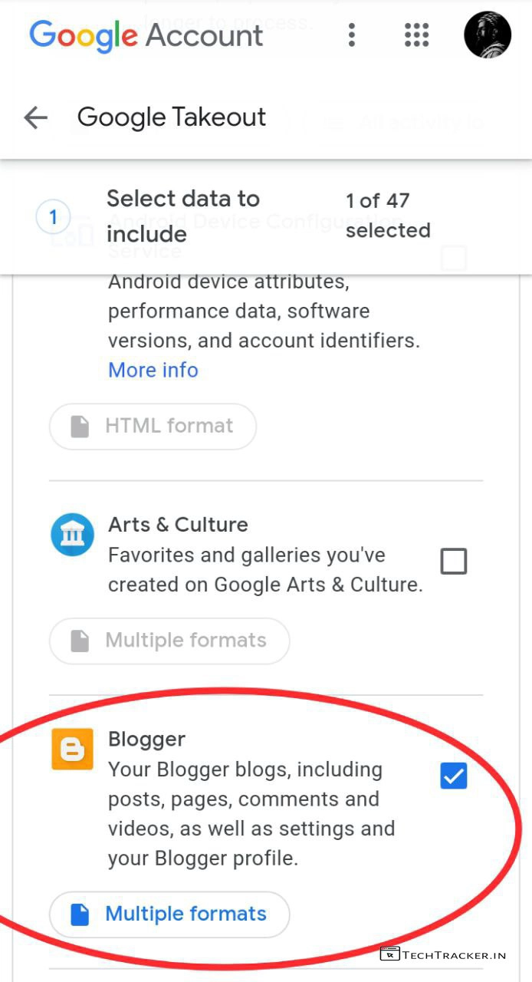Click the Google Takeout page title
Screen dimensions: 532x982
(172, 117)
